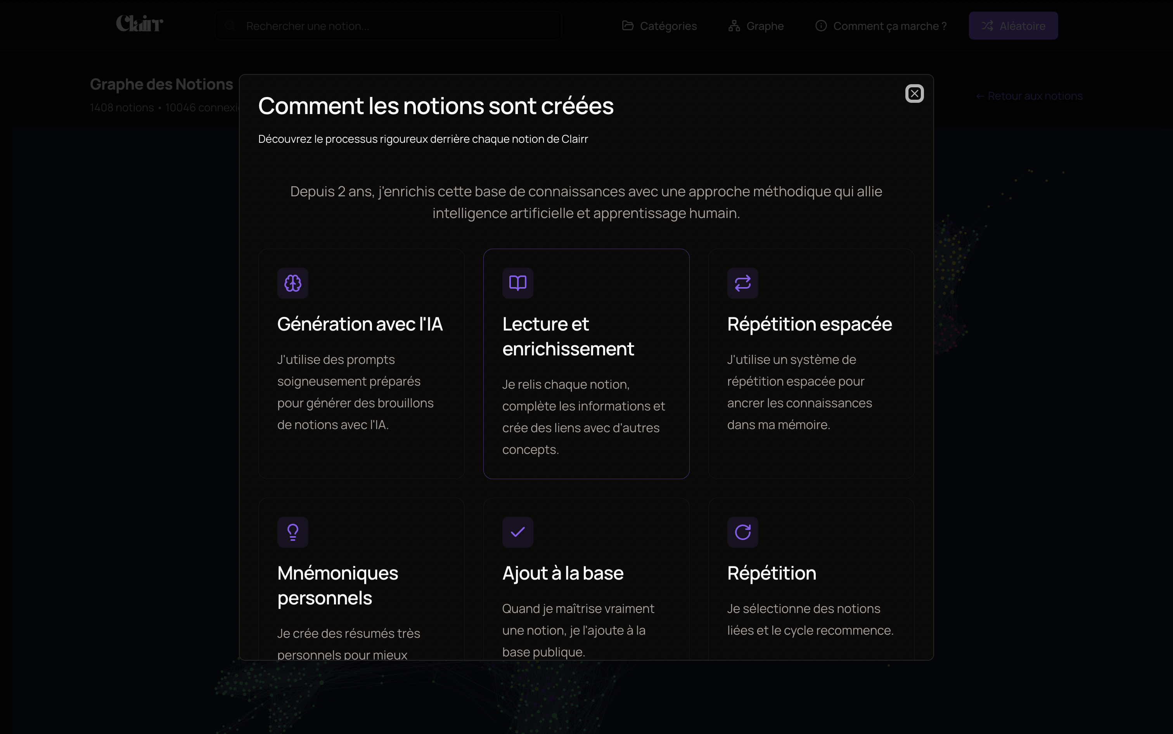Click the shuffle icon on Aléatoire button
Viewport: 1173px width, 734px height.
coord(987,26)
